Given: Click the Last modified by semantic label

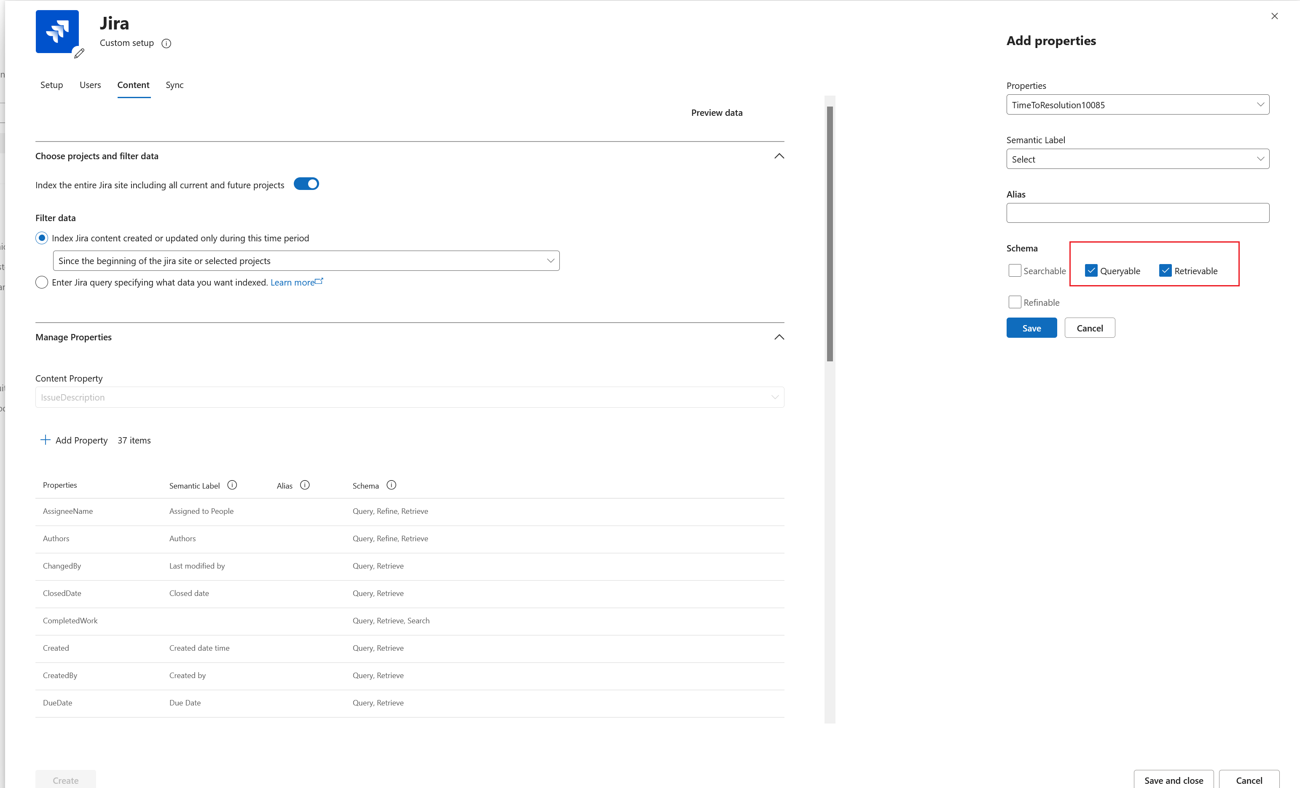Looking at the screenshot, I should [197, 566].
